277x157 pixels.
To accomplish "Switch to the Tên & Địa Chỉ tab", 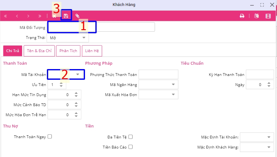I will 39,51.
